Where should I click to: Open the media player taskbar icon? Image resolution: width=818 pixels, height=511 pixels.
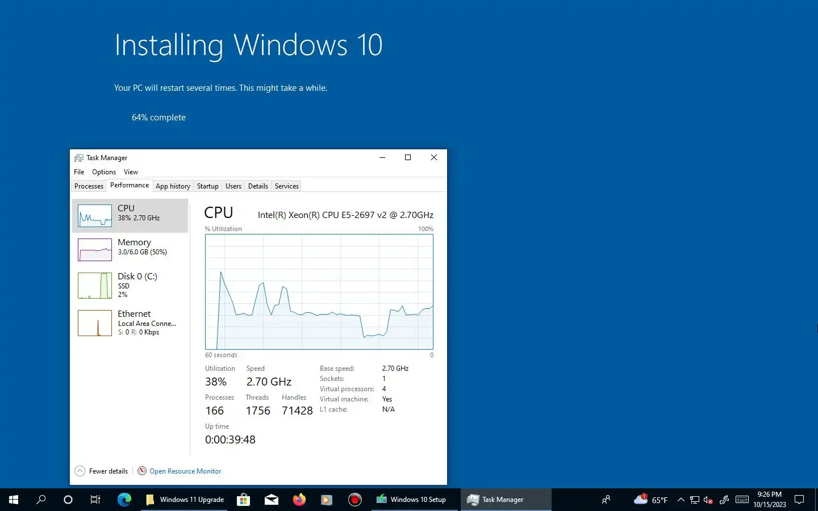click(x=327, y=500)
